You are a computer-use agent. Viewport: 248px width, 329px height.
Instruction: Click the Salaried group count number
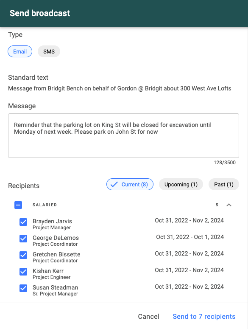click(217, 205)
